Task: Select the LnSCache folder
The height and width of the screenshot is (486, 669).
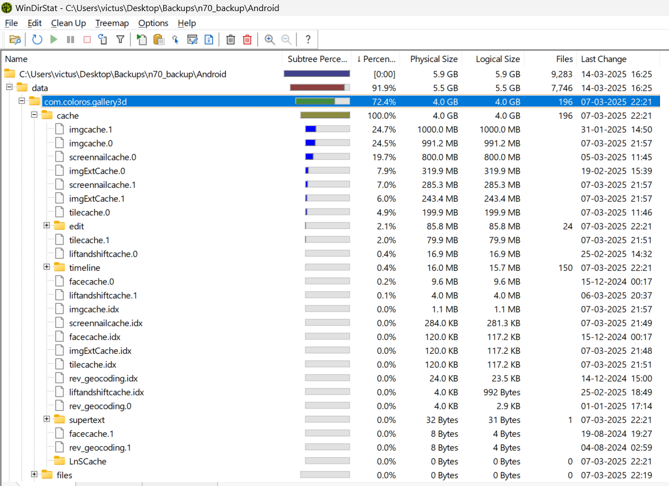Action: pyautogui.click(x=87, y=461)
